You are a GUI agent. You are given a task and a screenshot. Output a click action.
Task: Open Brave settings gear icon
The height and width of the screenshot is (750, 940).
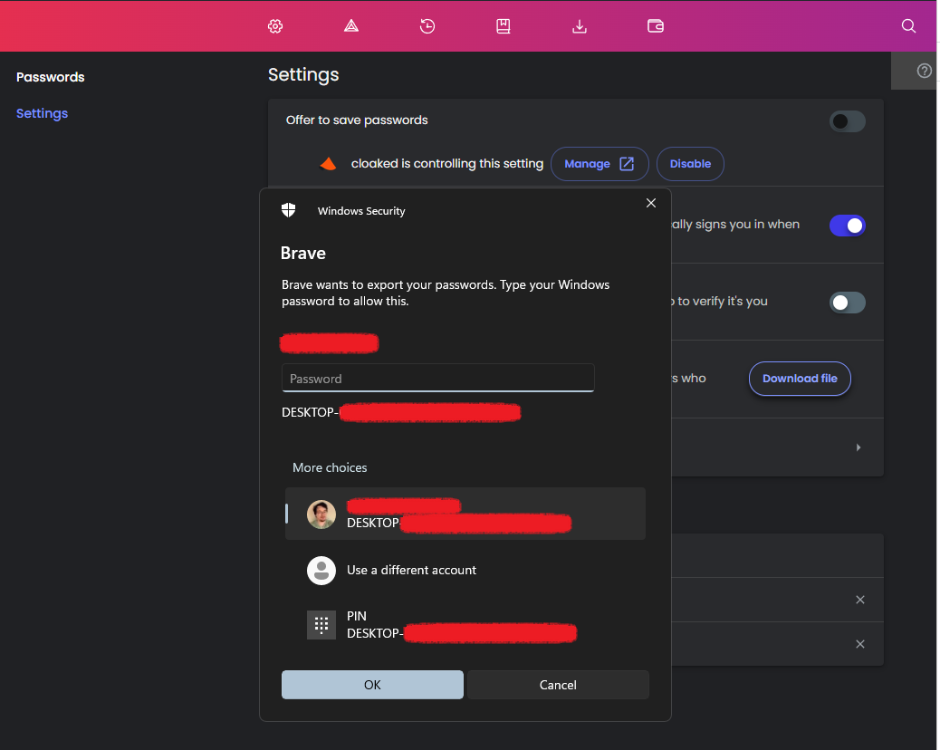tap(275, 26)
